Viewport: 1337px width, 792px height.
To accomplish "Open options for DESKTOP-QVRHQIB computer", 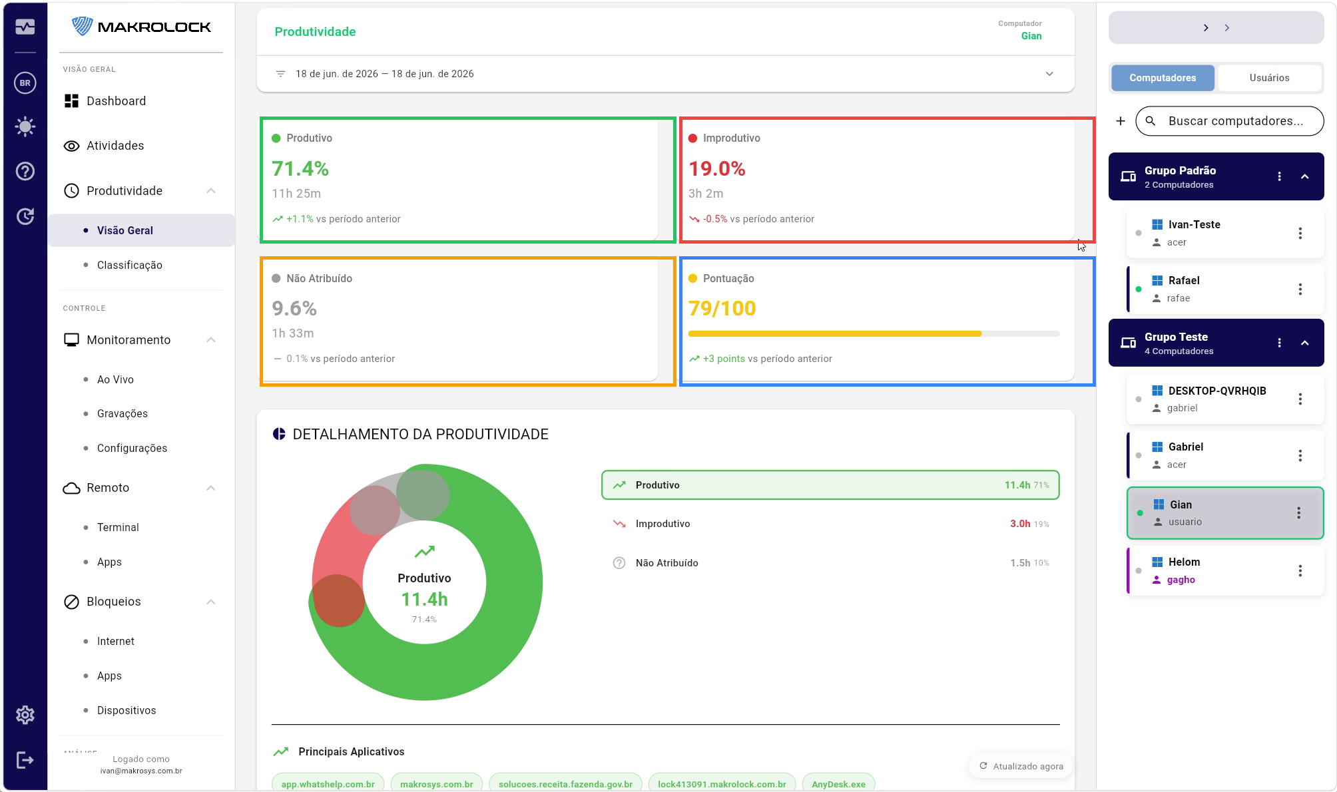I will click(x=1300, y=399).
